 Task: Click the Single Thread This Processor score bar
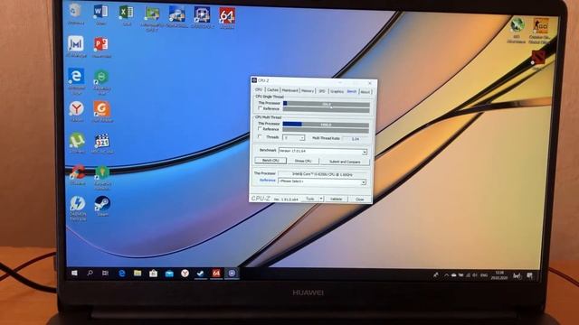327,105
